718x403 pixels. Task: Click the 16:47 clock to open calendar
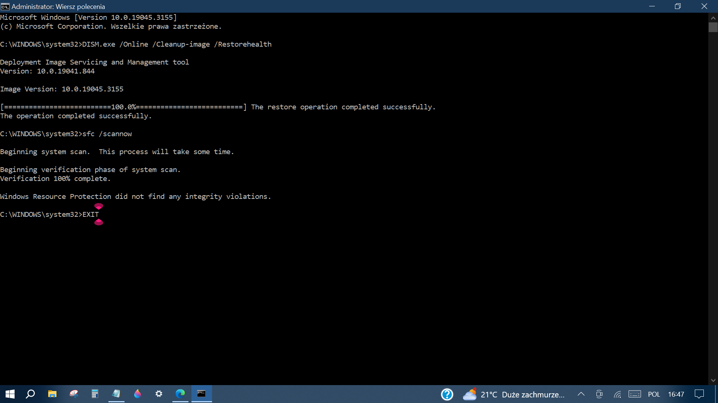(676, 394)
